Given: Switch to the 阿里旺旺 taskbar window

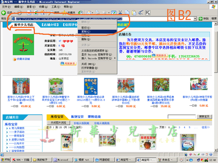Looking at the screenshot, I should coord(104,160).
